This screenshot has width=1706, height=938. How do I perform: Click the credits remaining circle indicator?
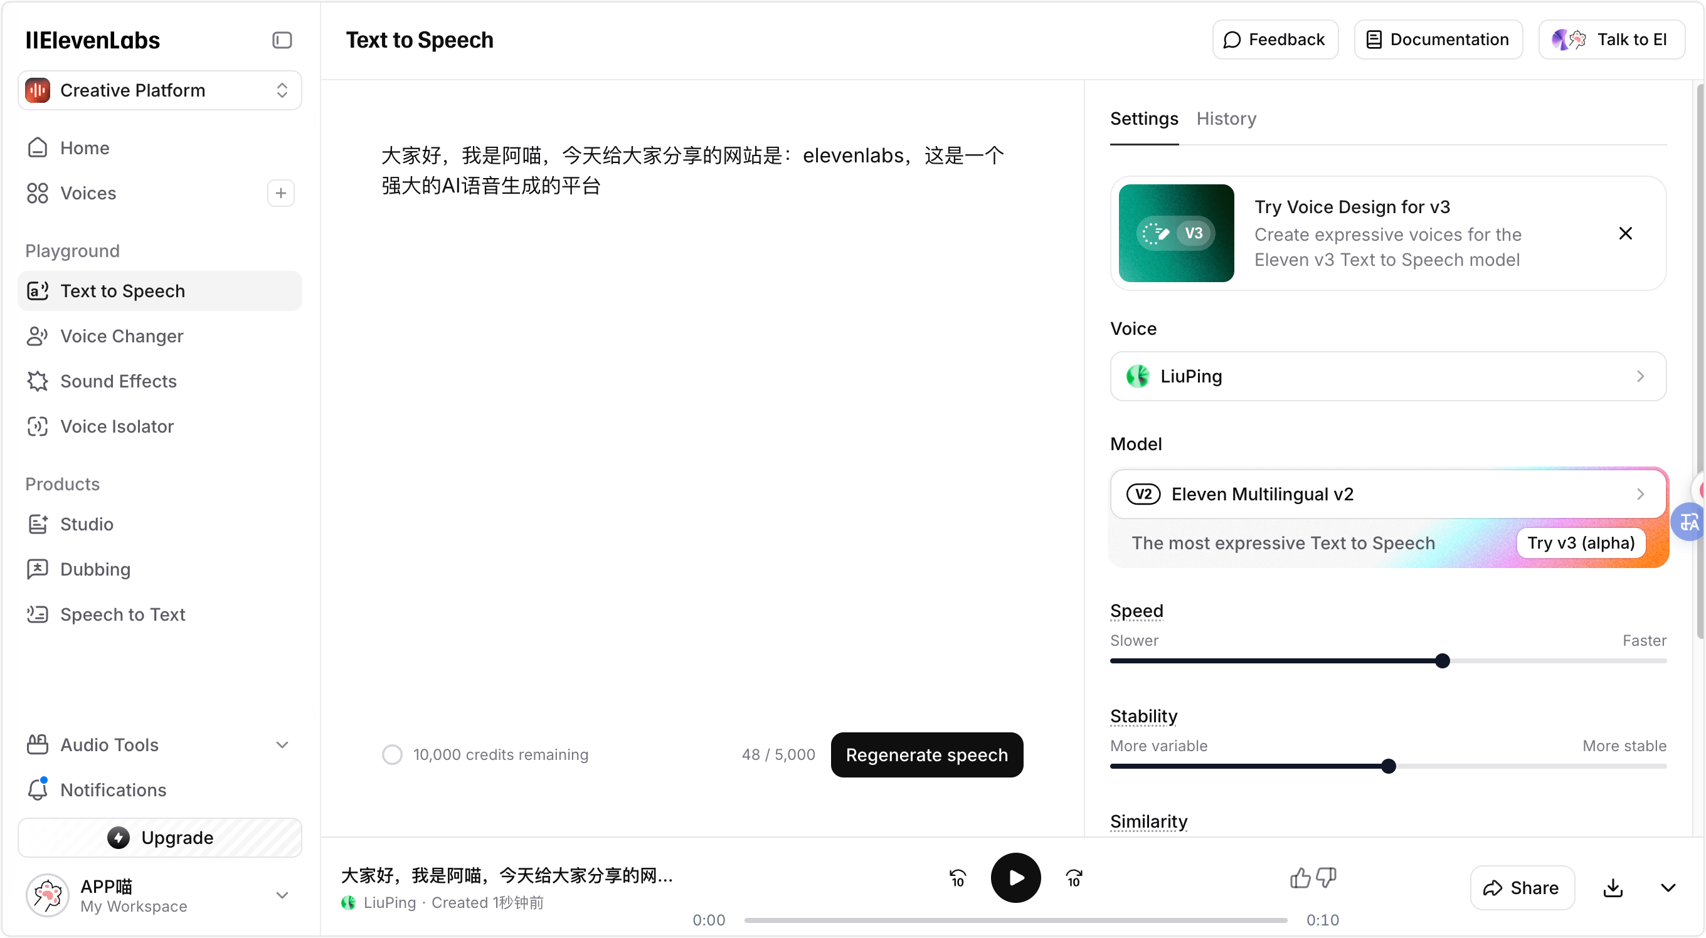392,754
